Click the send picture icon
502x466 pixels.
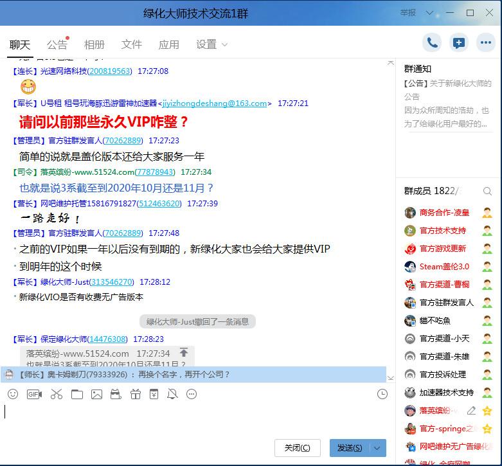pos(96,394)
